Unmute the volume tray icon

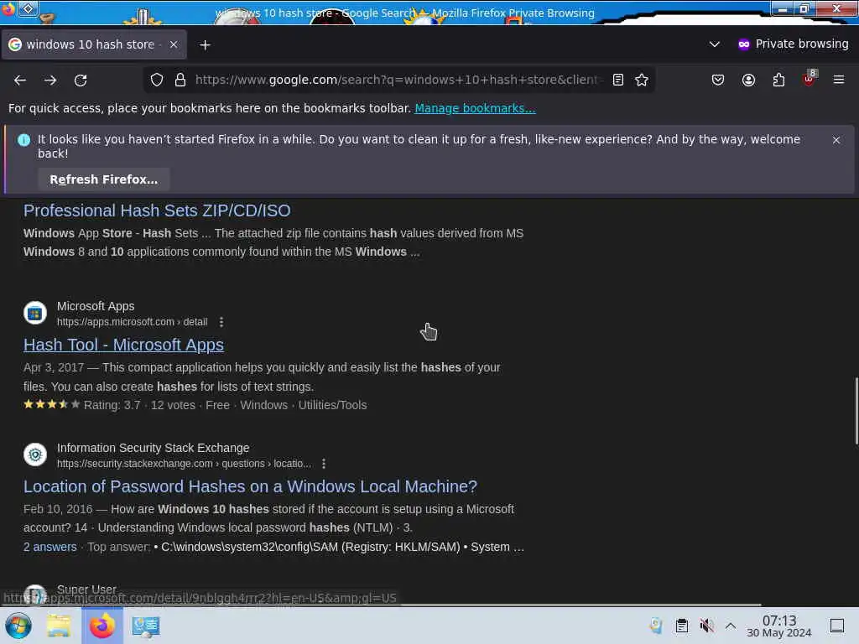(x=706, y=626)
